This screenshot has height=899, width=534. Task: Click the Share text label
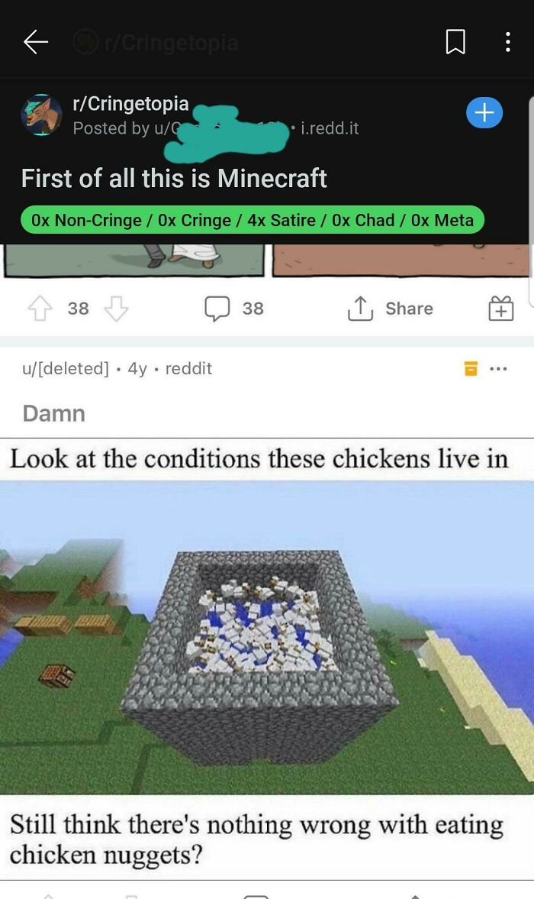pos(409,309)
